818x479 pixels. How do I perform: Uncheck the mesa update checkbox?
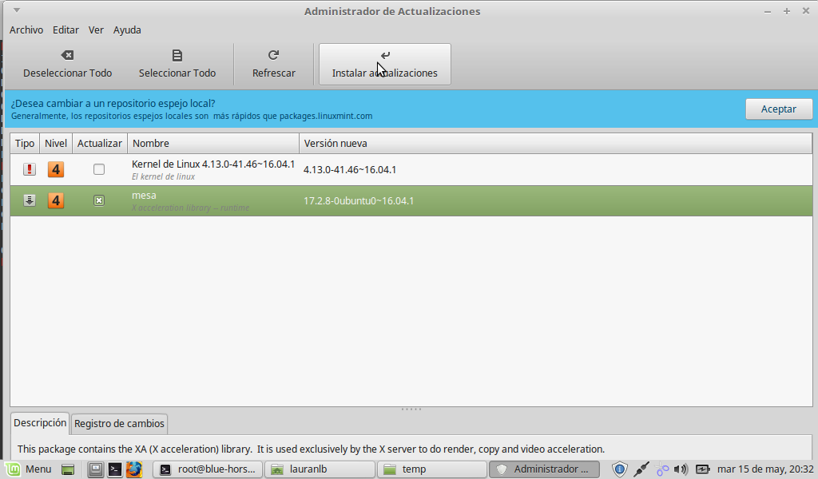99,200
